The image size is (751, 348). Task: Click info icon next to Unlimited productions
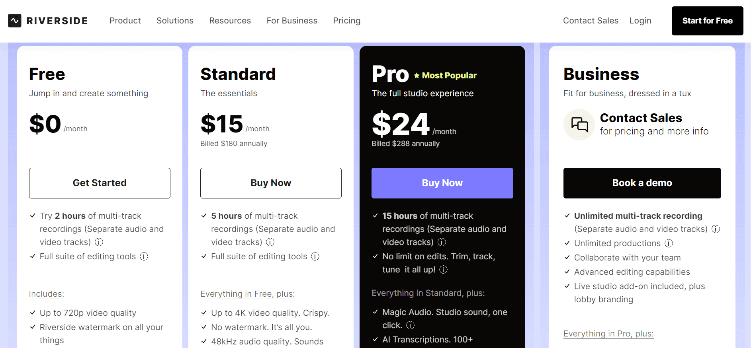(669, 243)
